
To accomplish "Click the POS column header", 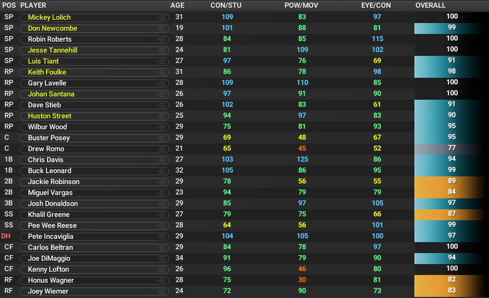I will [9, 5].
